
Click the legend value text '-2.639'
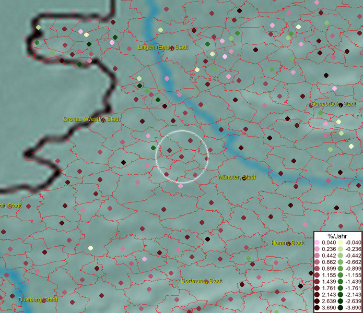[x=353, y=301]
